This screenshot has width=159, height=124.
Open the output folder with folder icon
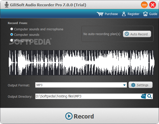click(x=143, y=96)
